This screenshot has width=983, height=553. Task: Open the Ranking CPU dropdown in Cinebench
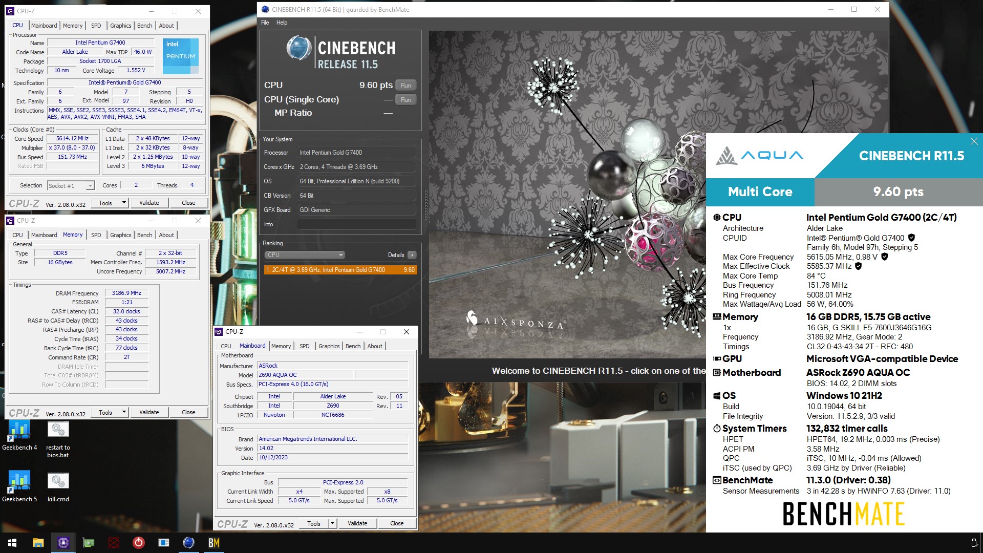[305, 255]
